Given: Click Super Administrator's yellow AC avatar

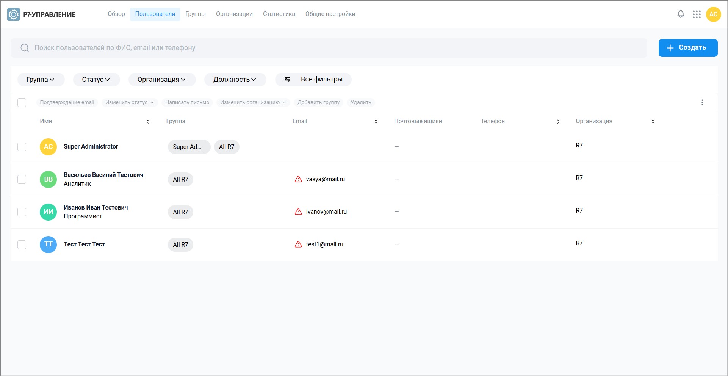Looking at the screenshot, I should (48, 147).
